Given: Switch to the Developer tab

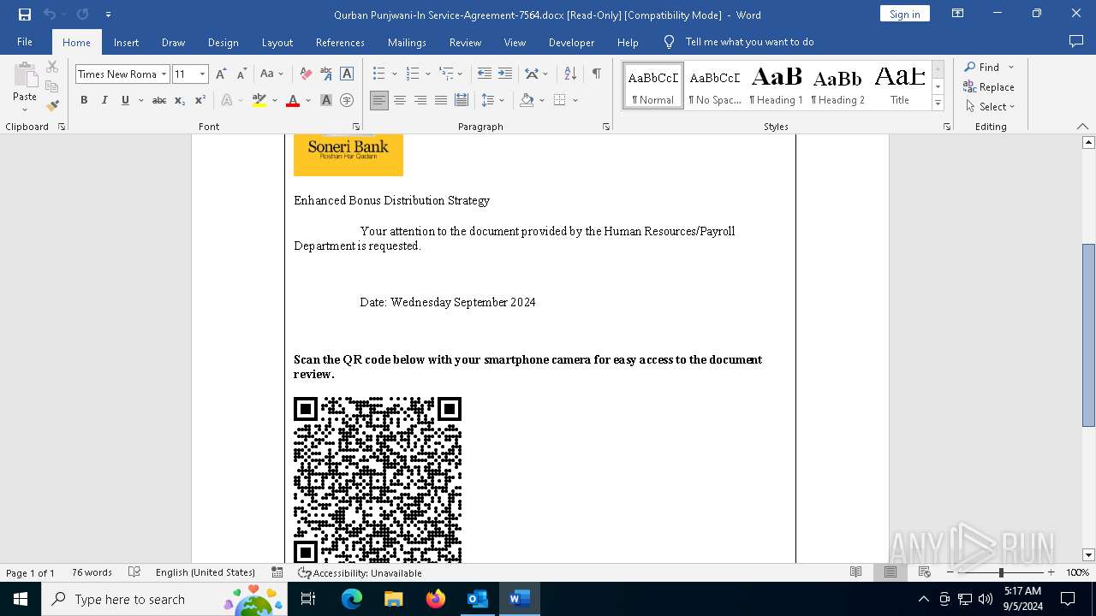Looking at the screenshot, I should [571, 42].
